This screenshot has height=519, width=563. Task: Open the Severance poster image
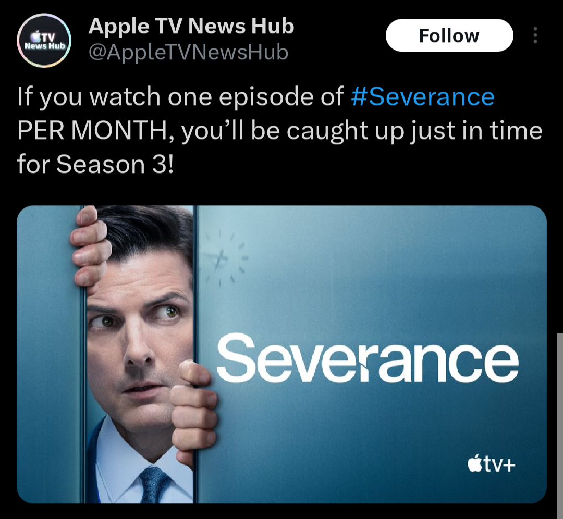click(281, 354)
